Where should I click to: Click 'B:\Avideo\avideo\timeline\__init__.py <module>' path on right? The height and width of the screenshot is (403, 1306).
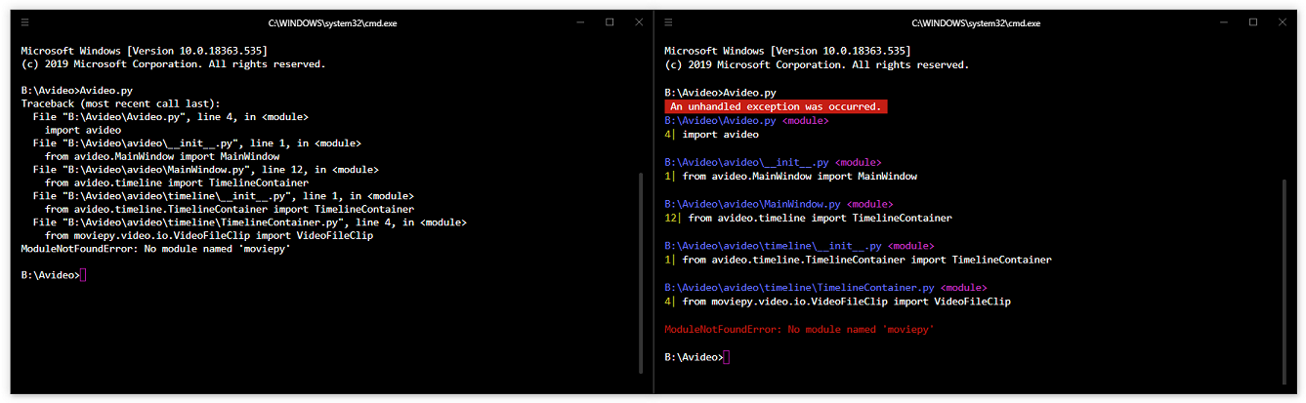(799, 246)
